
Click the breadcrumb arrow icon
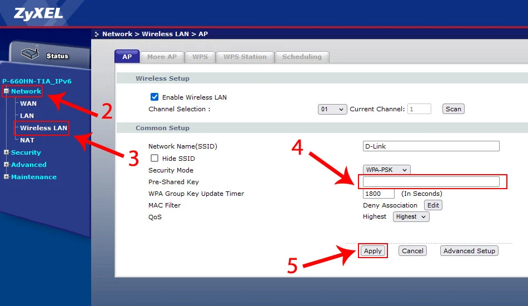[x=97, y=34]
